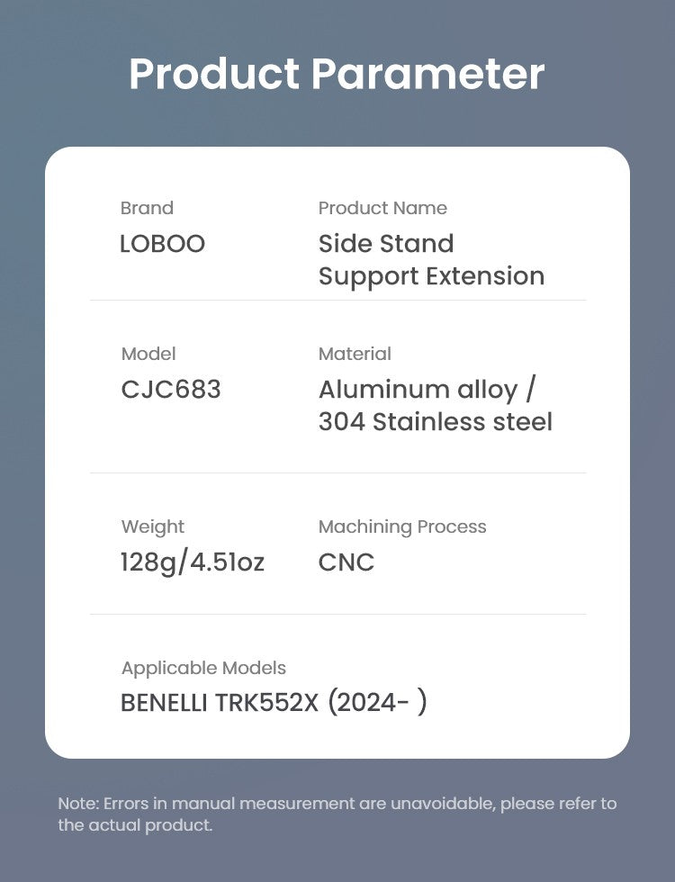675x882 pixels.
Task: Select the Model label
Action: pos(148,354)
